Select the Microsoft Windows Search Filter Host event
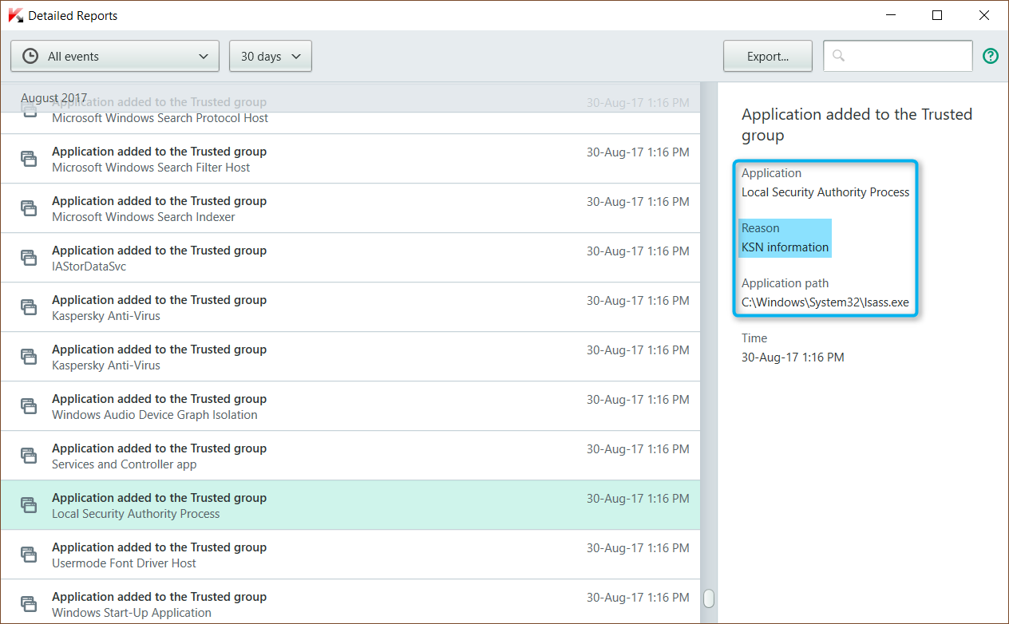 coord(350,159)
